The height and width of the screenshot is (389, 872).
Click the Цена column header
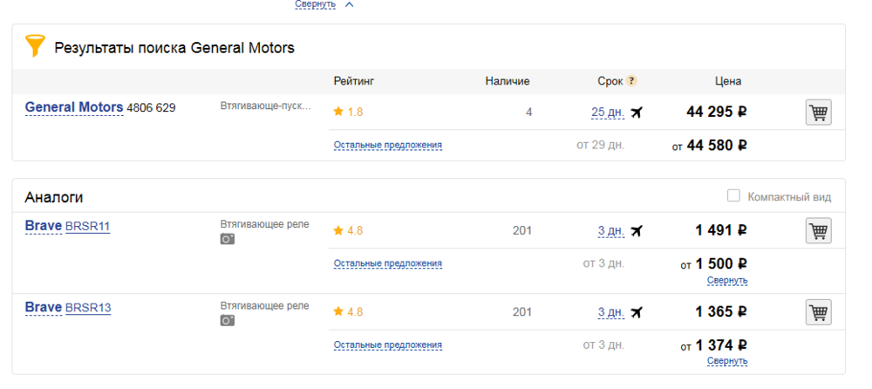tap(728, 81)
